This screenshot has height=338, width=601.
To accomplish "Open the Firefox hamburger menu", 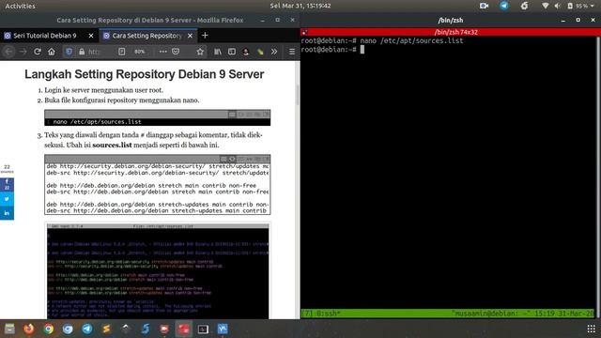I will (x=292, y=52).
